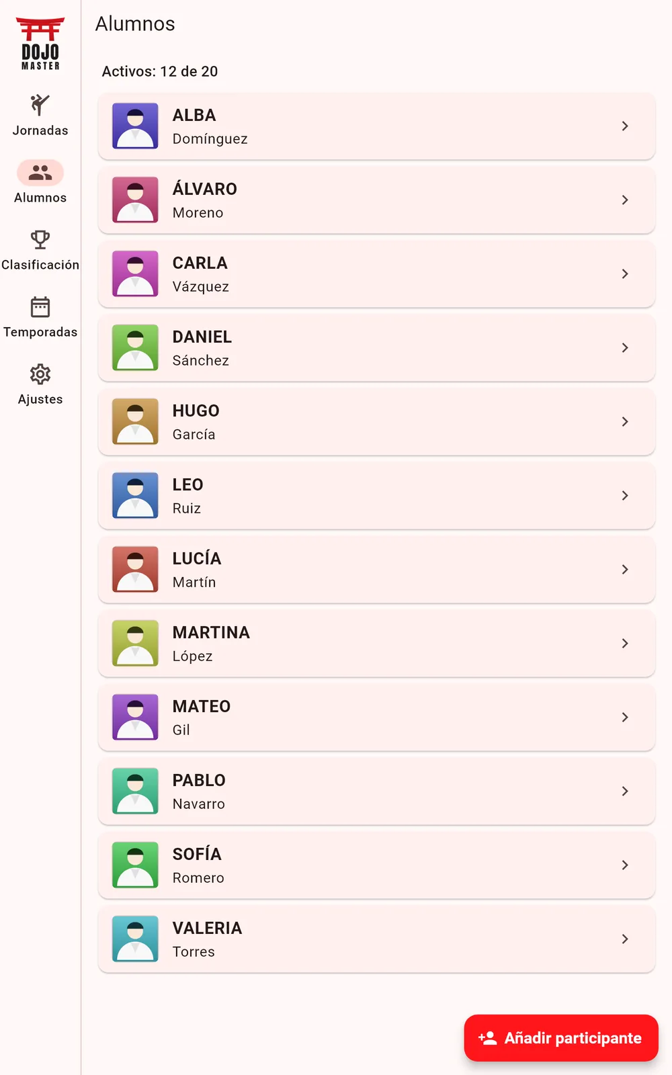Click the surname Domínguez
Screen dimensions: 672x1075
[210, 138]
